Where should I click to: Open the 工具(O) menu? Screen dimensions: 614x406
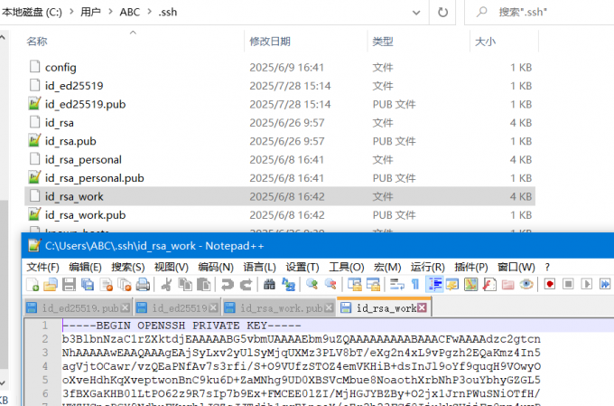point(347,267)
